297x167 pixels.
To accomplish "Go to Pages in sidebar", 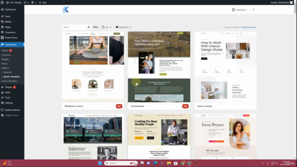I will [x=8, y=27].
